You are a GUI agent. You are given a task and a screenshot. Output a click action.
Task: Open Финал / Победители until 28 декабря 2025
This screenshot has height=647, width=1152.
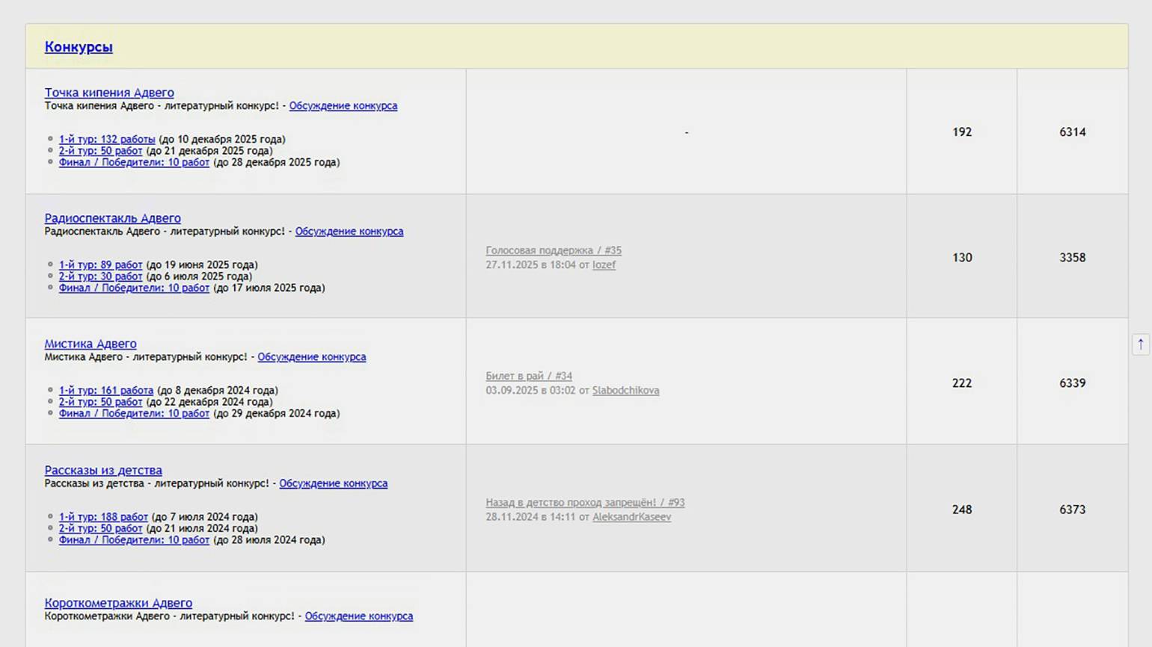[134, 162]
